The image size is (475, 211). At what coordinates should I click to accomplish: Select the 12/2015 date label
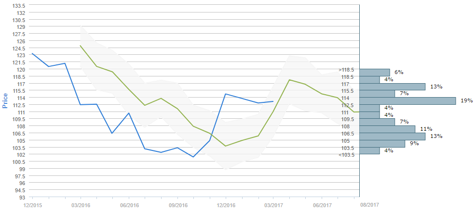(32, 205)
